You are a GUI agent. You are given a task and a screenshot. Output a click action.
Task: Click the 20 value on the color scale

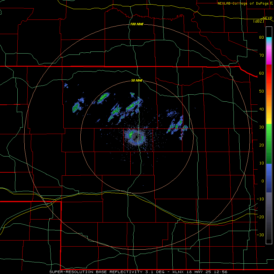pos(262,145)
